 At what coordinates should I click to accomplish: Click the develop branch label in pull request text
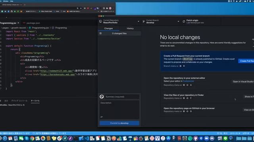(188, 59)
